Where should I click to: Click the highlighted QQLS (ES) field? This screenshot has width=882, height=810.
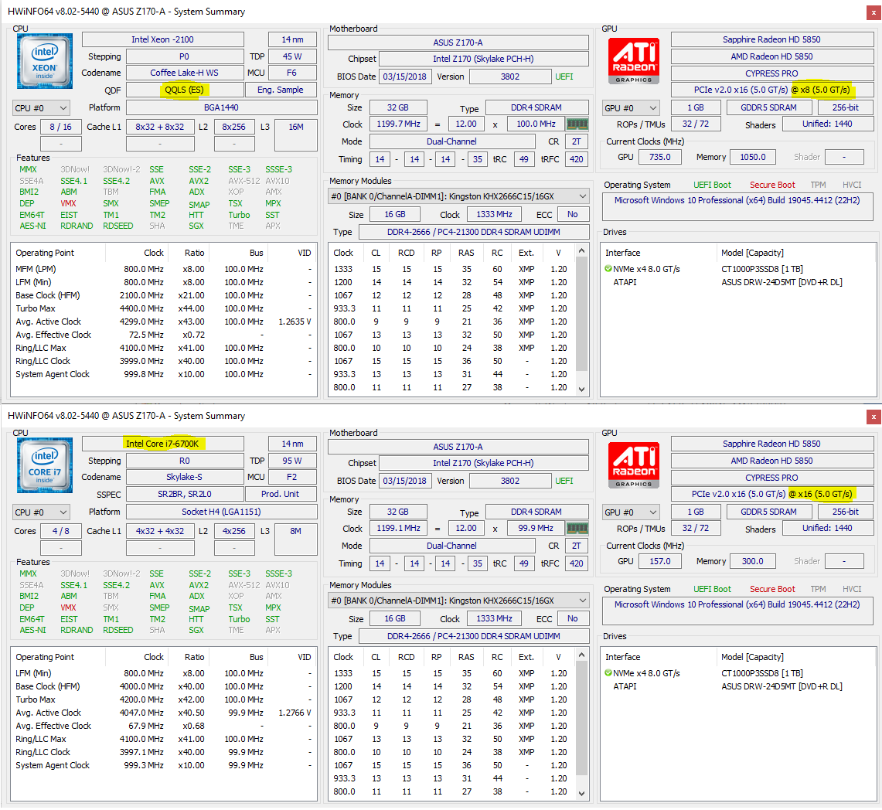click(185, 90)
